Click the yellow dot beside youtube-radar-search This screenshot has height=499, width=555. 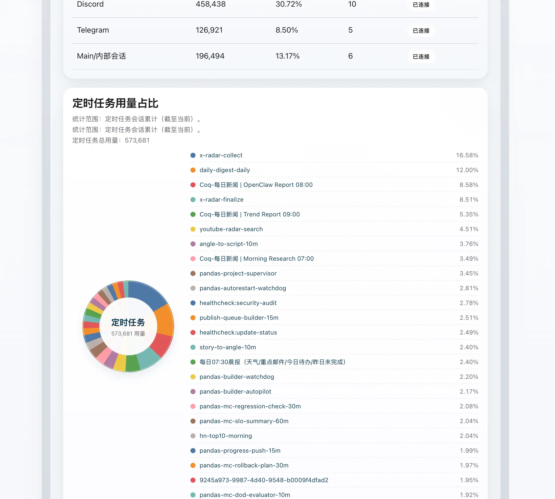point(193,229)
